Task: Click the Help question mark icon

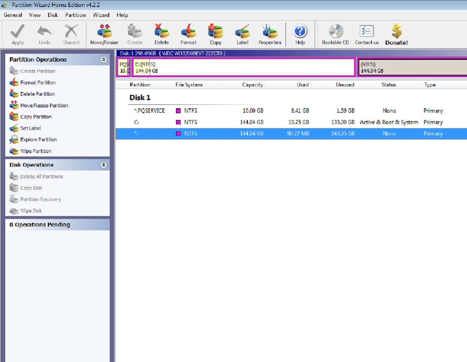Action: 300,31
